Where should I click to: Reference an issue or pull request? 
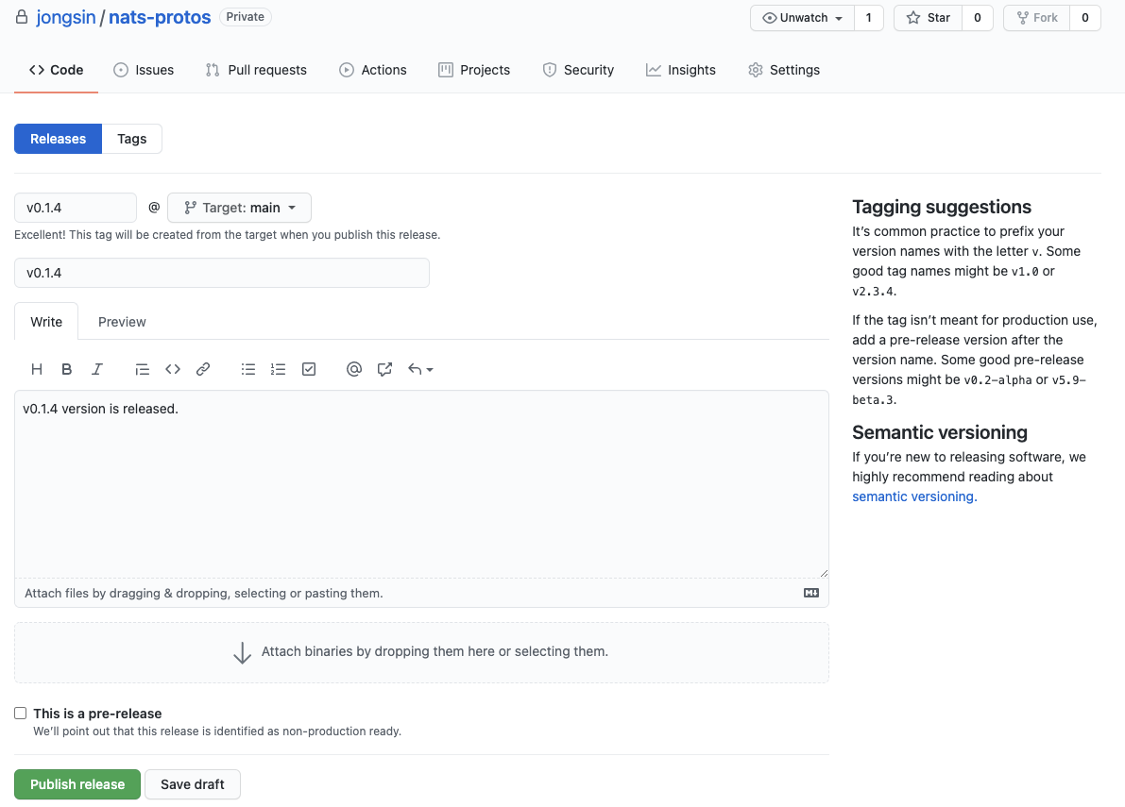point(384,369)
